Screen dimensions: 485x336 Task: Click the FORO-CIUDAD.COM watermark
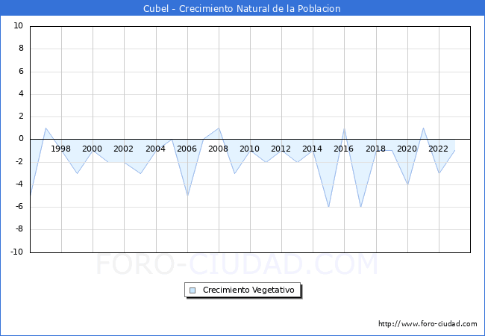(x=237, y=265)
